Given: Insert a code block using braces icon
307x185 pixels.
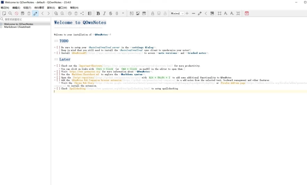Looking at the screenshot, I should point(117,14).
